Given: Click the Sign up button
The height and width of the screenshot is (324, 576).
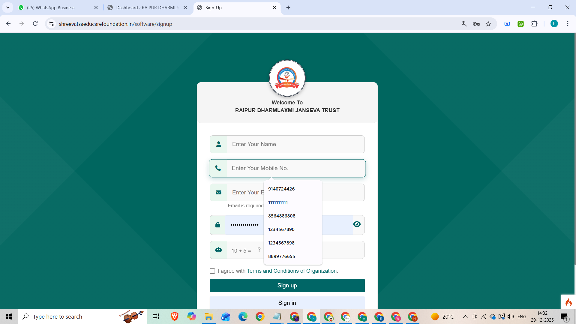Looking at the screenshot, I should tap(287, 286).
